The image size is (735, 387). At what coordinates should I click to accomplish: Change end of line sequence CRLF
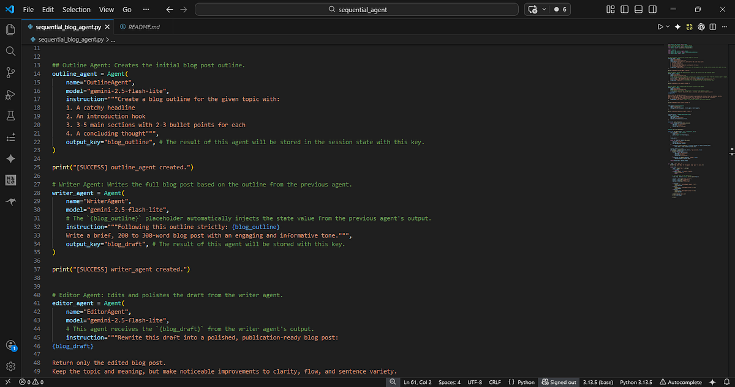click(495, 382)
